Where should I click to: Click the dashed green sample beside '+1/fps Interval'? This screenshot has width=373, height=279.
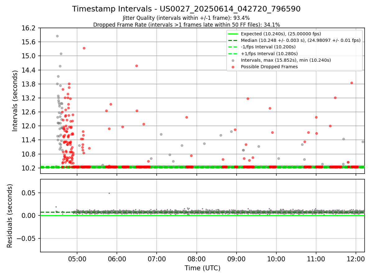pyautogui.click(x=233, y=54)
